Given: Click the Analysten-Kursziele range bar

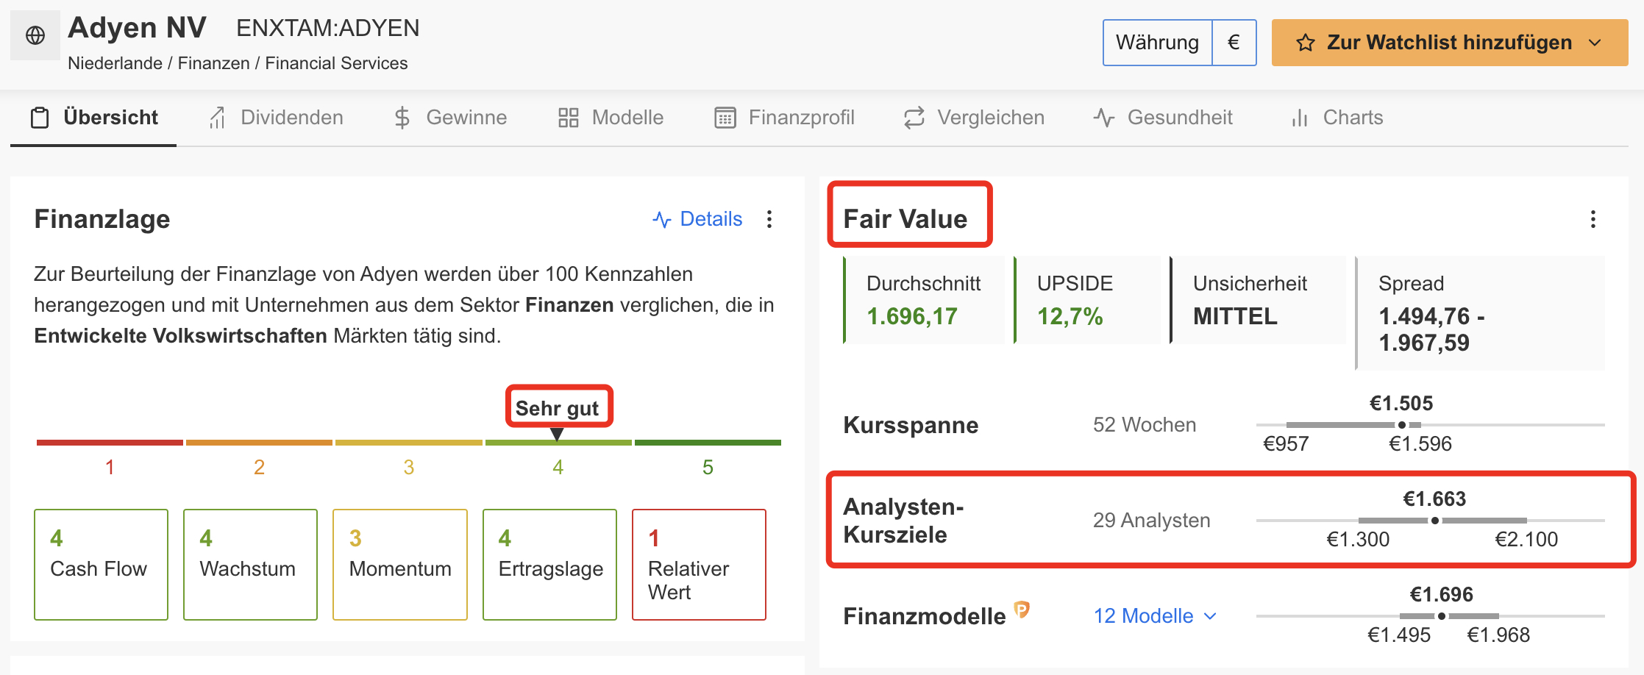Looking at the screenshot, I should (1430, 521).
